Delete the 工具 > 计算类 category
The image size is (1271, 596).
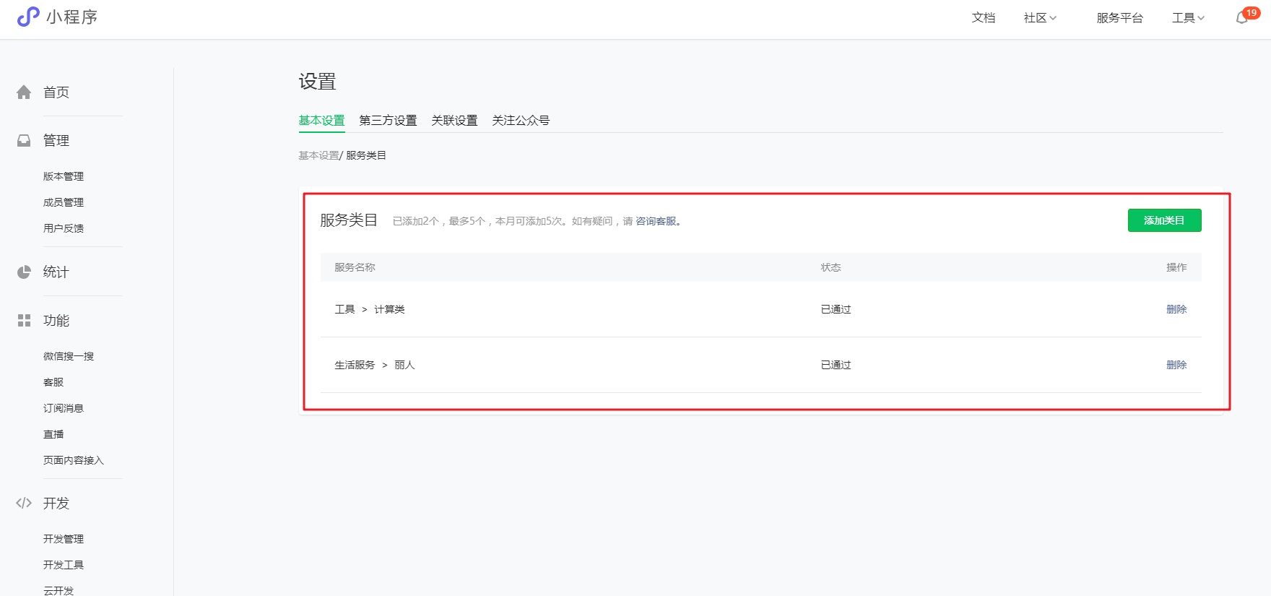click(x=1176, y=309)
